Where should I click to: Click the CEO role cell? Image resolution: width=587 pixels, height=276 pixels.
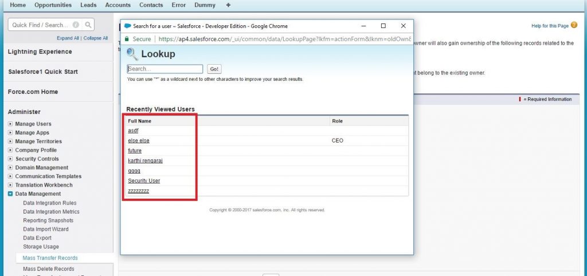pos(337,141)
